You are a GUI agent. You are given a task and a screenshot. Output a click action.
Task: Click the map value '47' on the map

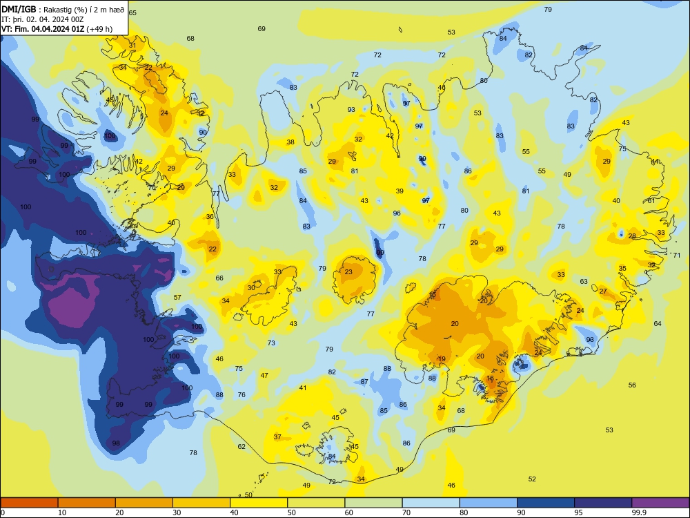[264, 376]
